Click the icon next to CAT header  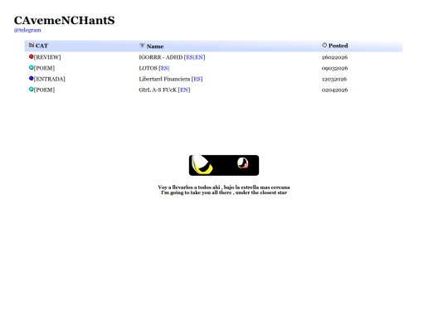[x=32, y=45]
